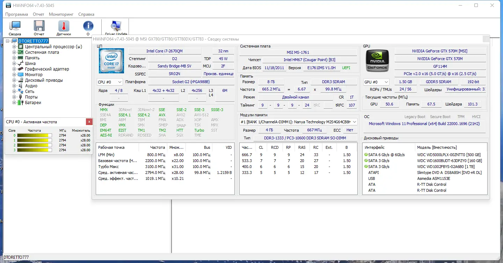Click the Sandy Bridge-MB SV codename field

175,66
